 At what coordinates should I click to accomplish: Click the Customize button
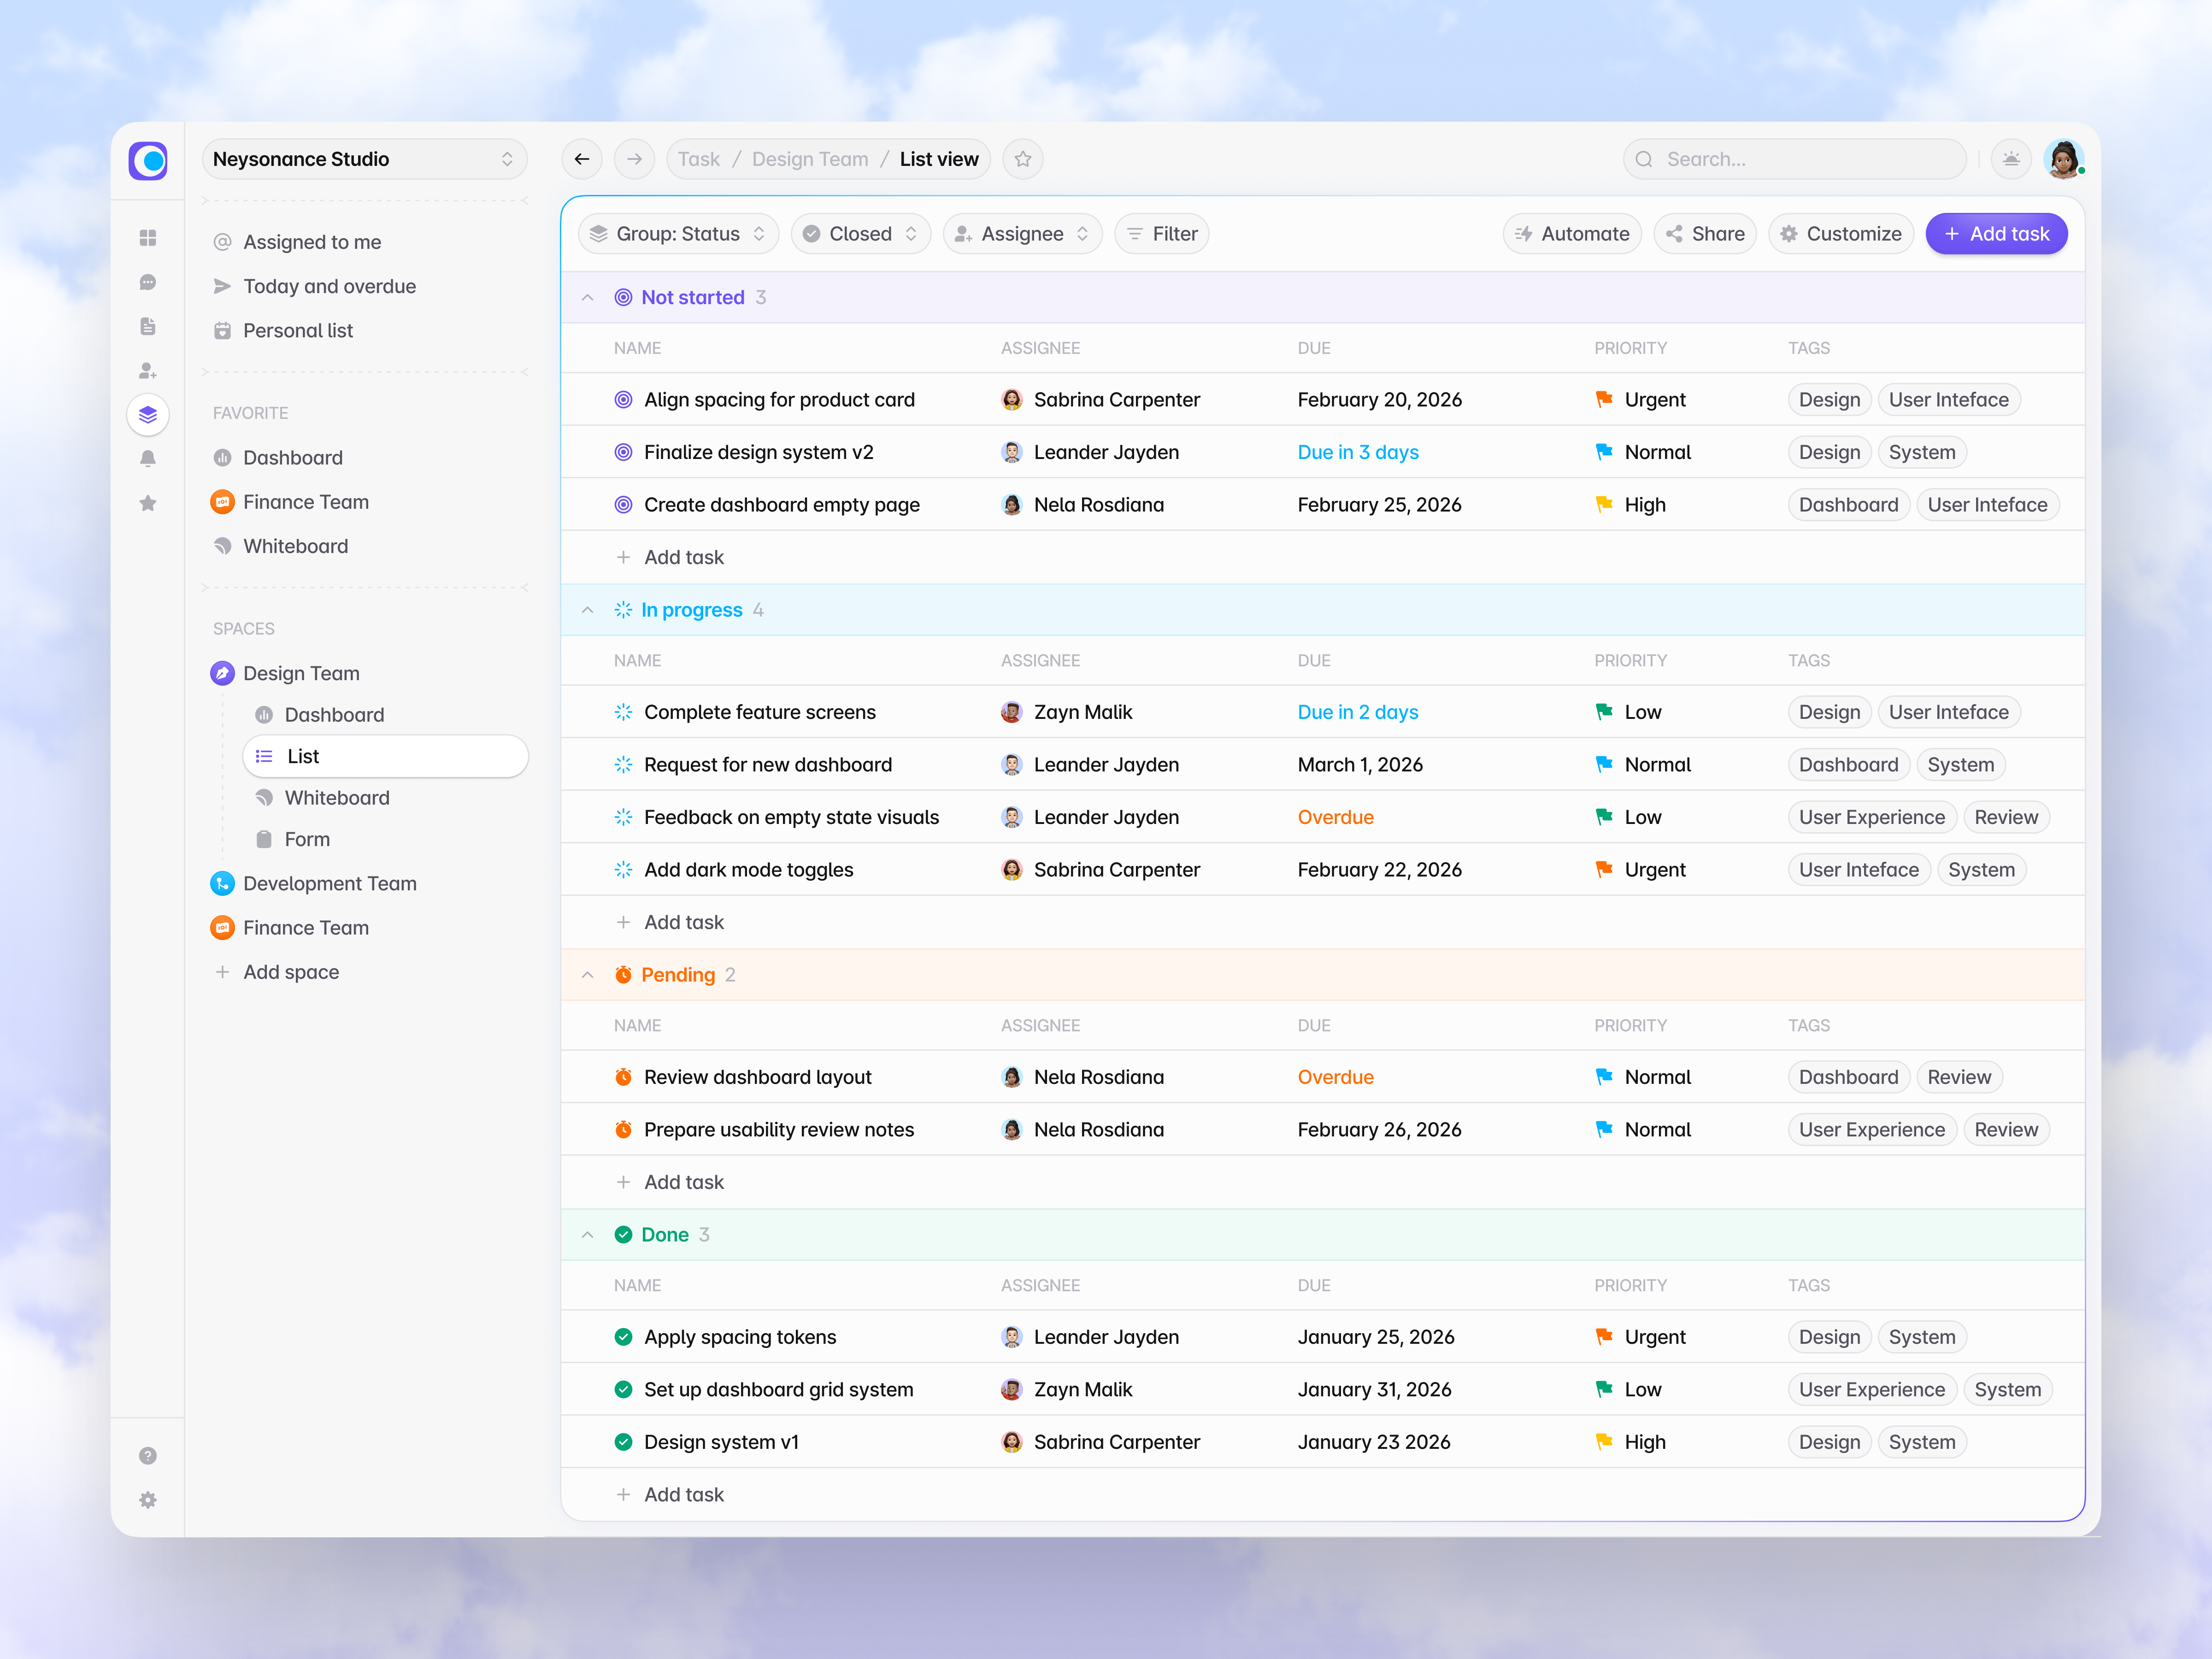coord(1841,234)
